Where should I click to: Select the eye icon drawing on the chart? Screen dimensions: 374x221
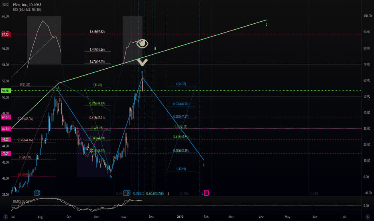coord(142,43)
